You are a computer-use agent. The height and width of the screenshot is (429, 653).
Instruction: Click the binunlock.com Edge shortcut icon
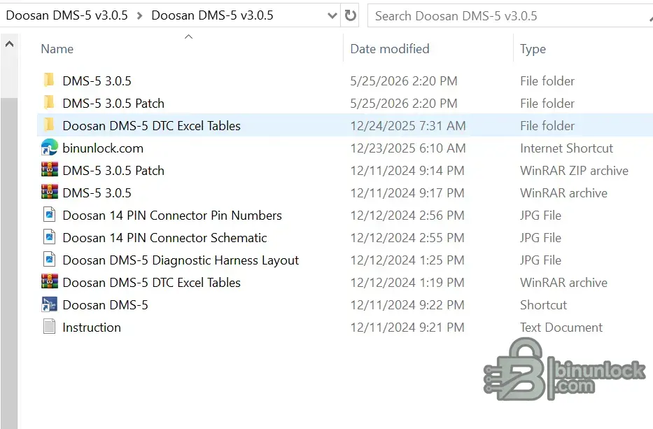[49, 148]
